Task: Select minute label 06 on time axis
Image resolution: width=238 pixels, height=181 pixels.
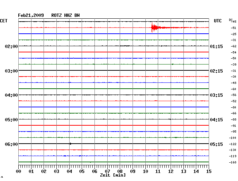Action: click(94, 171)
